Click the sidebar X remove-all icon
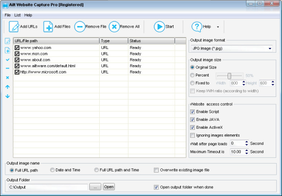Viewport: 282px width, 196px height. (7, 78)
